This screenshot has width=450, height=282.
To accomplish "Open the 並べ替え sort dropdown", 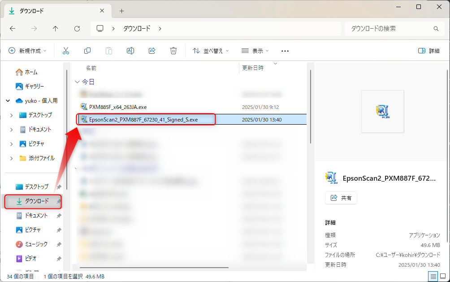I will [x=211, y=51].
